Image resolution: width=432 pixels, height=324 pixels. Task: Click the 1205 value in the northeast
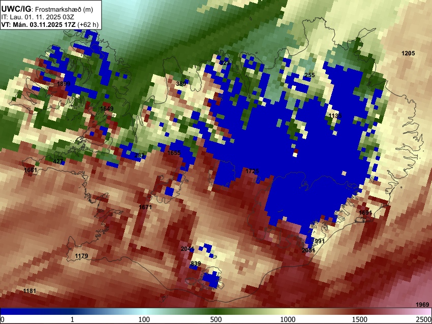tap(408, 53)
